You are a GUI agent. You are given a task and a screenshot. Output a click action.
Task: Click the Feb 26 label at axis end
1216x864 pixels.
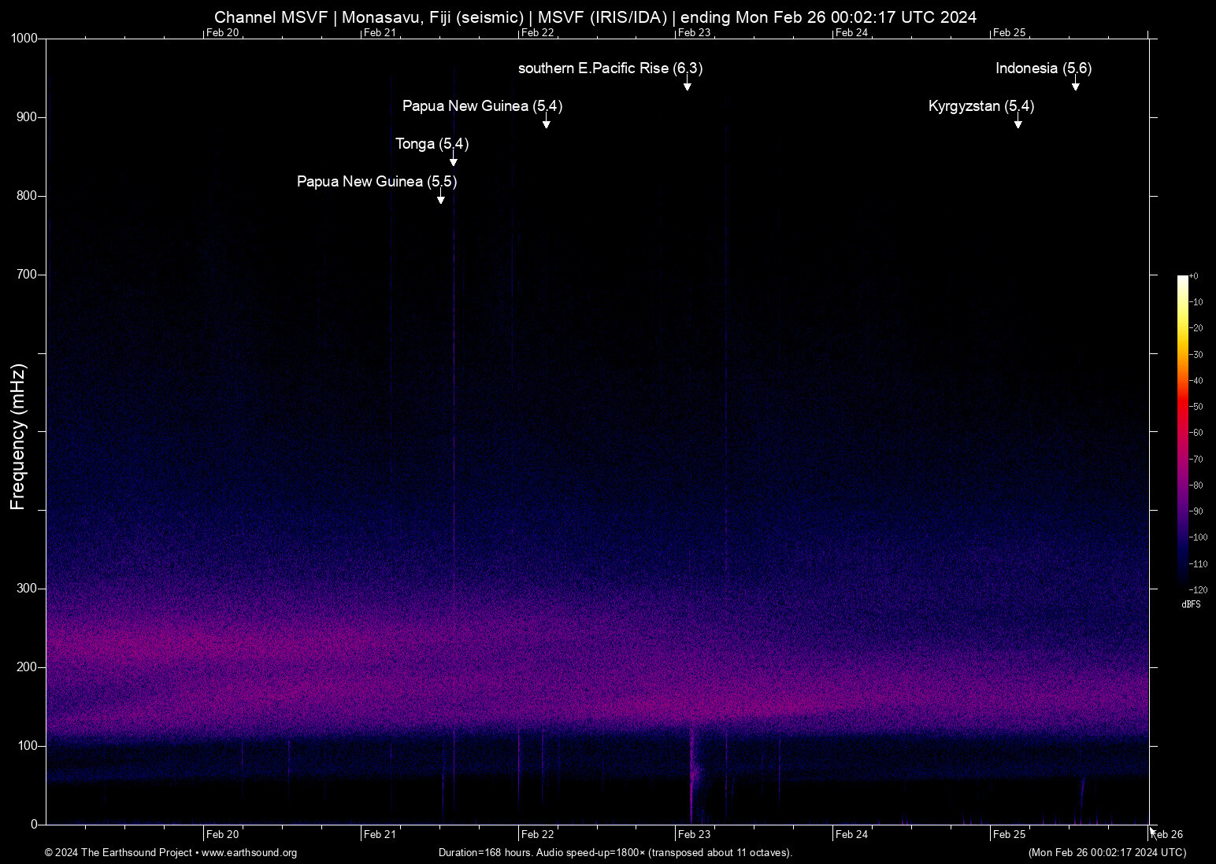coord(1167,835)
